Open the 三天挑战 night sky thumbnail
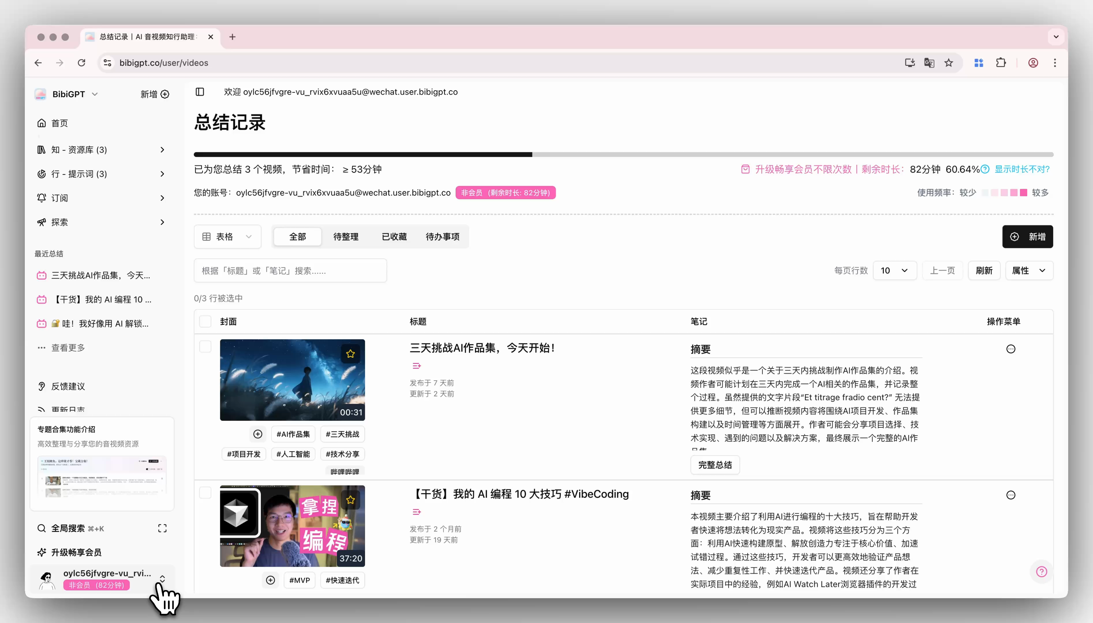1093x623 pixels. [x=292, y=380]
